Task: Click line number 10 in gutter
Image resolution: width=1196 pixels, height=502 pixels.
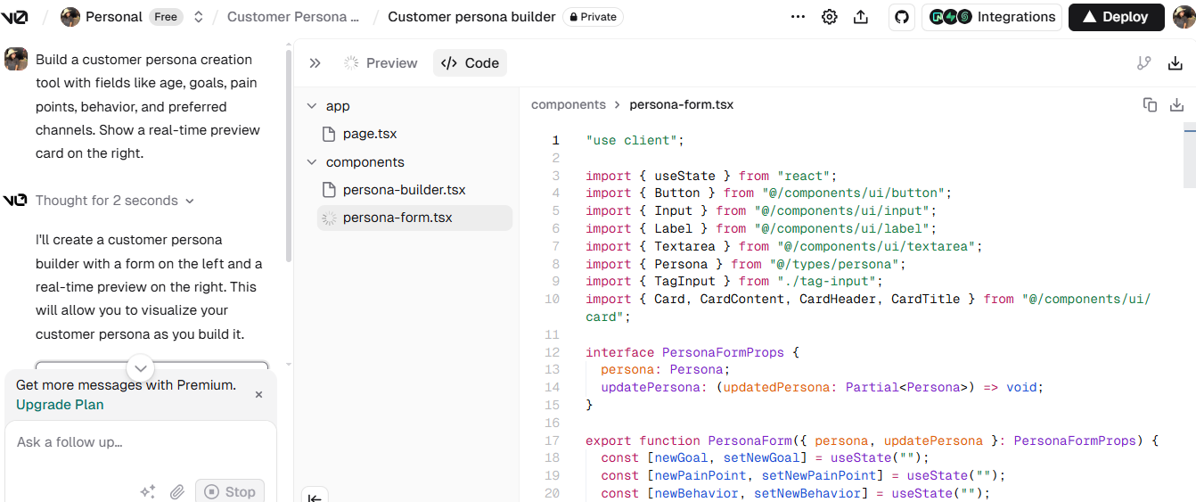Action: click(x=552, y=299)
